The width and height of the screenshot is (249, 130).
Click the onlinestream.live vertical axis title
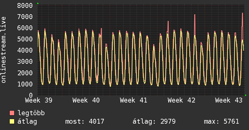pos(3,50)
